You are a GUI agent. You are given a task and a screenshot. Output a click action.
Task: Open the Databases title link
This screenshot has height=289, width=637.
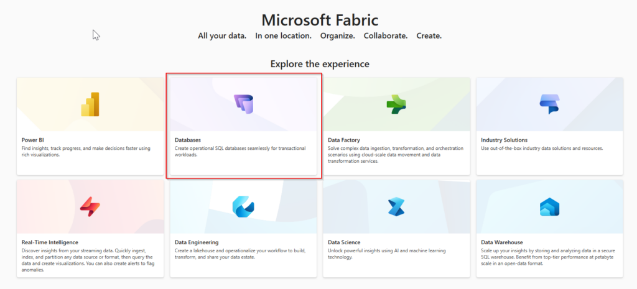point(188,140)
